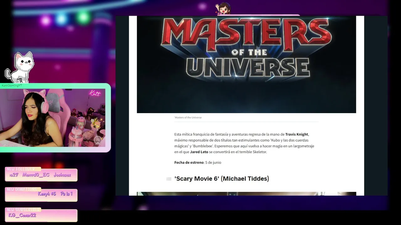Select the bold name 'Travis Knight'
The width and height of the screenshot is (401, 225).
tap(297, 134)
